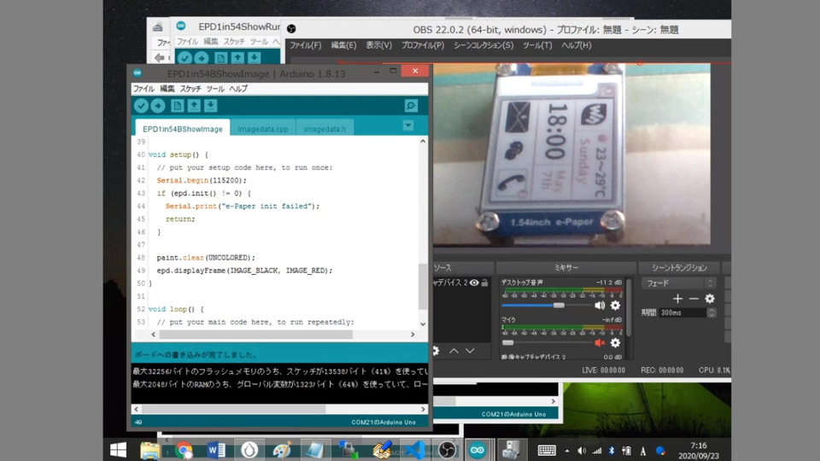The width and height of the screenshot is (820, 461).
Task: Open Chrome from the taskbar
Action: tap(184, 450)
